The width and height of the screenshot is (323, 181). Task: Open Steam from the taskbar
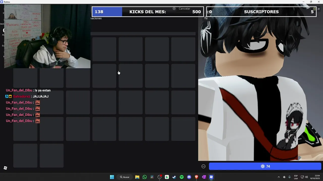pos(174,177)
